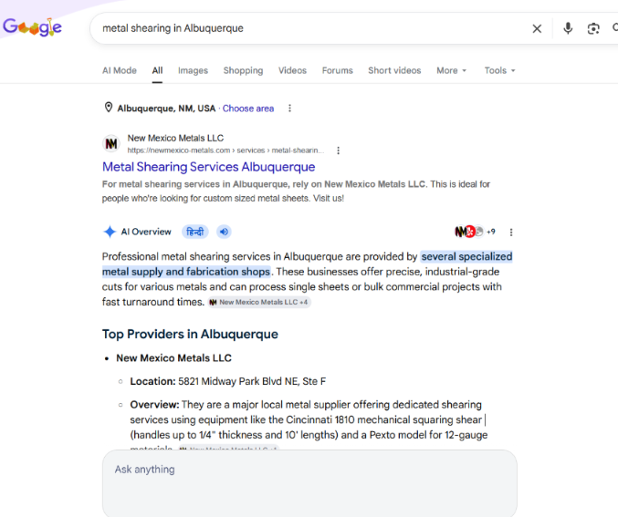Open Google Lens image search icon
Screen dimensions: 618x517
[593, 28]
